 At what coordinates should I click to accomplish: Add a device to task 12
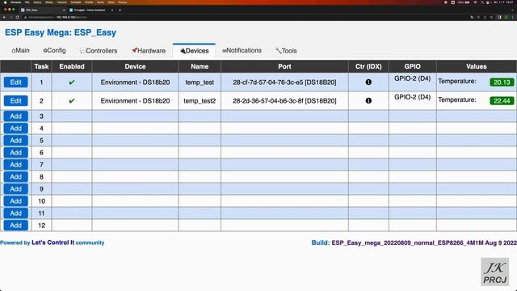(16, 226)
